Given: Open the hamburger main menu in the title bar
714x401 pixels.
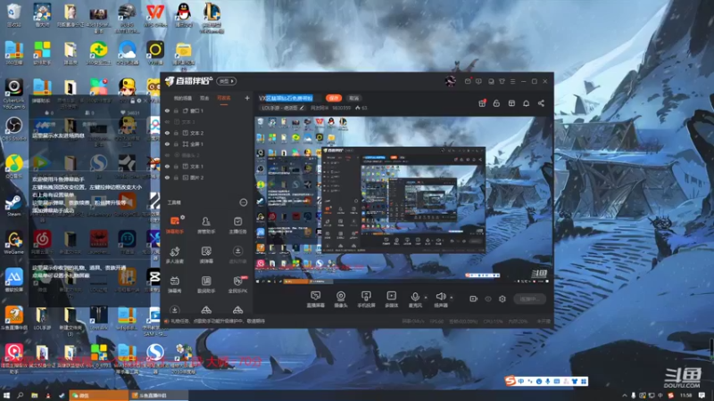Looking at the screenshot, I should coord(512,81).
